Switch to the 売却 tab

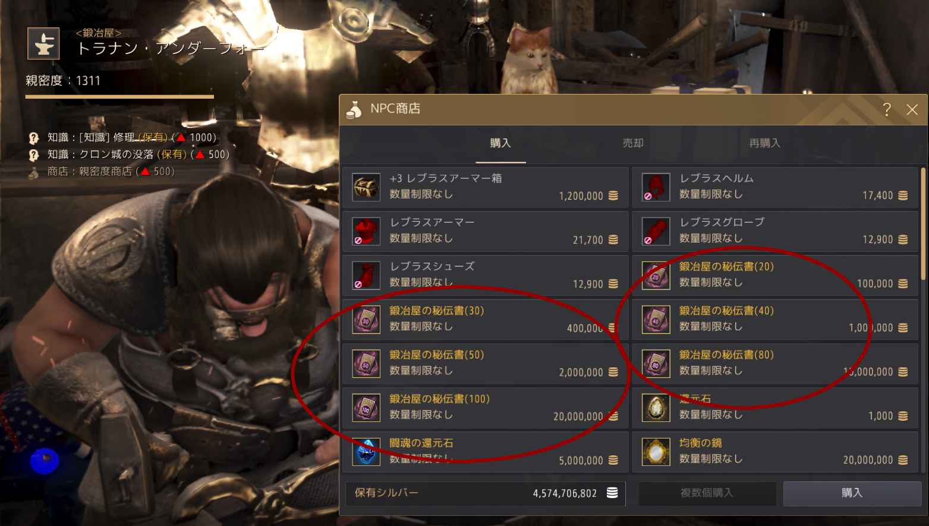click(x=633, y=143)
